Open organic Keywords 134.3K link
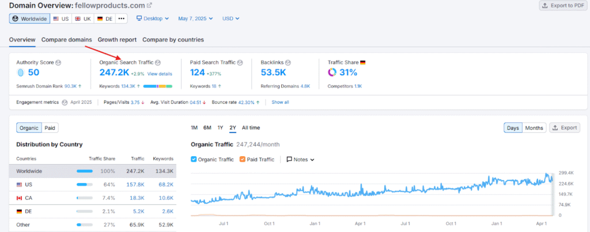The height and width of the screenshot is (232, 590). 128,86
